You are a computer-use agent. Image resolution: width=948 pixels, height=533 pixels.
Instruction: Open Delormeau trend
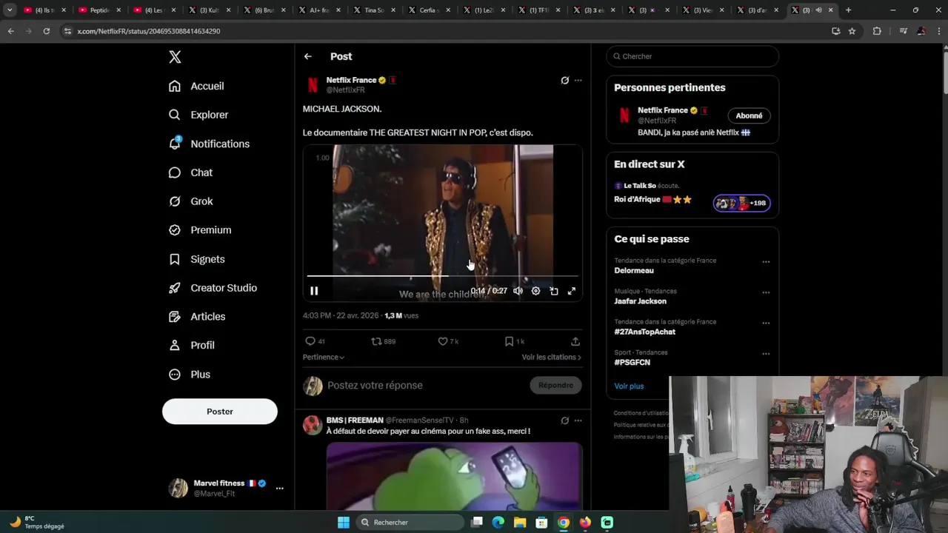(x=634, y=271)
